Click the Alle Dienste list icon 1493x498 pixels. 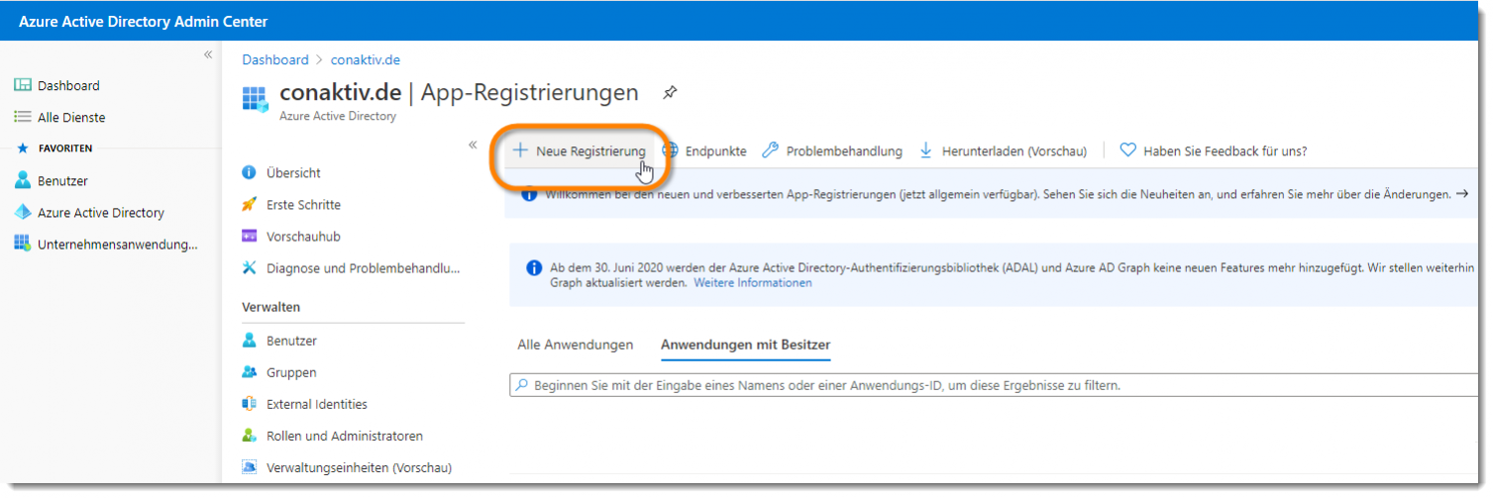point(22,118)
